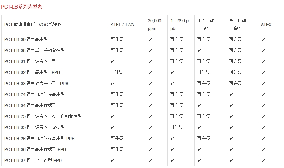Click the 单点手动储存 checkmark in the PCT-LB-08 row
The height and width of the screenshot is (168, 284).
pyautogui.click(x=199, y=50)
